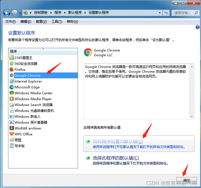Image resolution: width=201 pixels, height=188 pixels.
Task: Open the 工具(T) menu
Action: (57, 22)
